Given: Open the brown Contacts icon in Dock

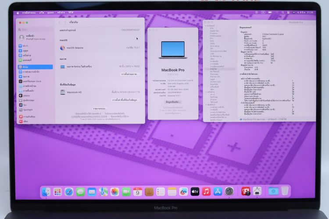Looking at the screenshot, I should pos(149,192).
